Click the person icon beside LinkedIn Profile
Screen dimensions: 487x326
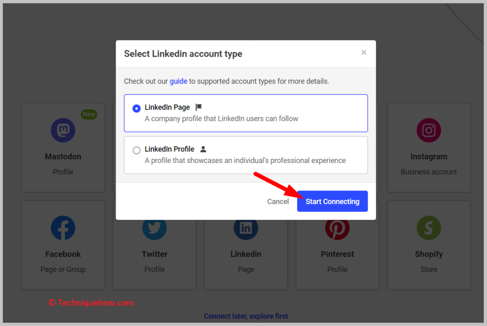tap(203, 149)
